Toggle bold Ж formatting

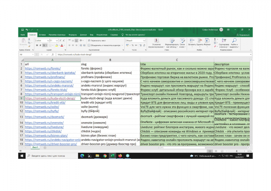(37, 45)
